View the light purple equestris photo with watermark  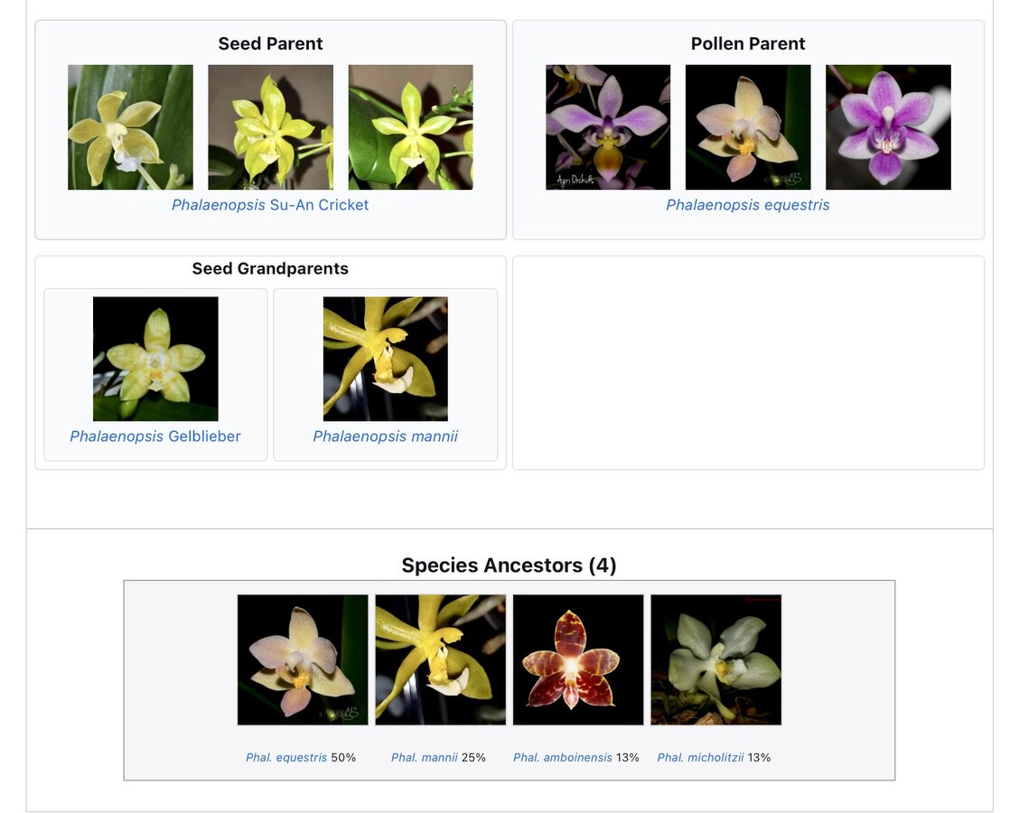[x=608, y=127]
